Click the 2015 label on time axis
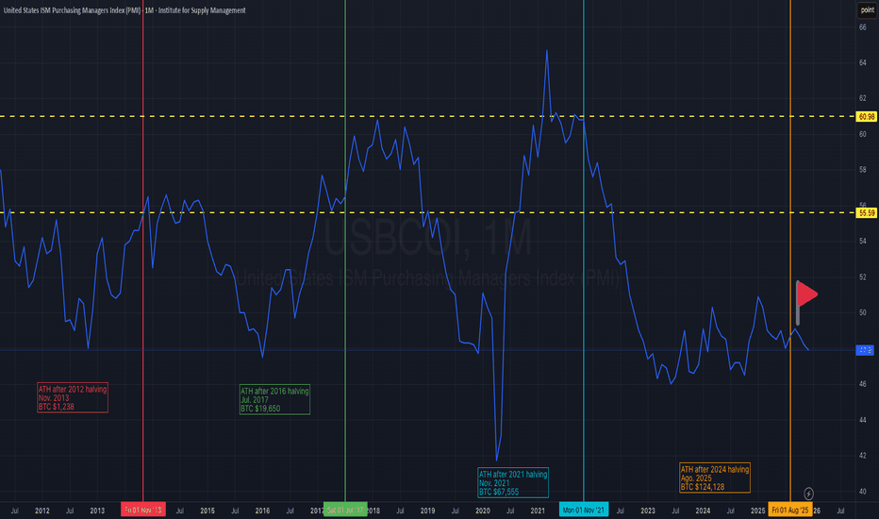 pos(207,510)
